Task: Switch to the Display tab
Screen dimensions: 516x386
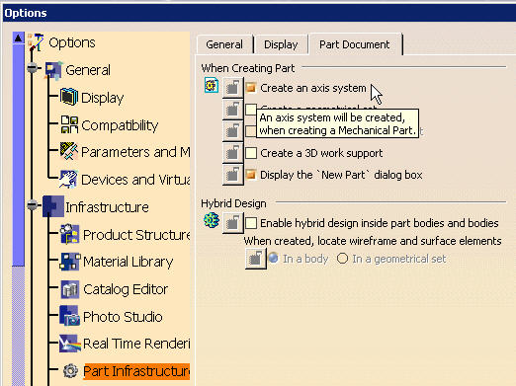Action: pos(281,44)
